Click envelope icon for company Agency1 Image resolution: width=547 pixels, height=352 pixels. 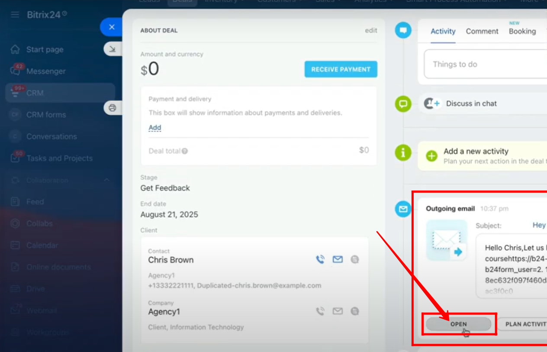338,311
